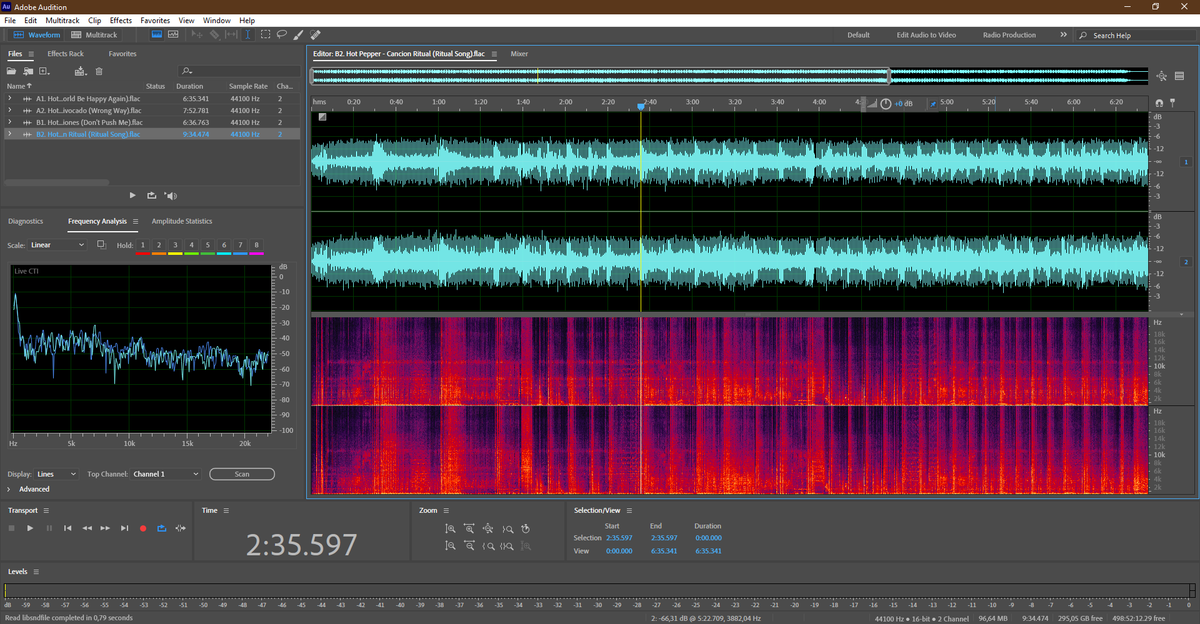This screenshot has width=1200, height=624.
Task: Click the Open File folder icon
Action: [x=11, y=71]
